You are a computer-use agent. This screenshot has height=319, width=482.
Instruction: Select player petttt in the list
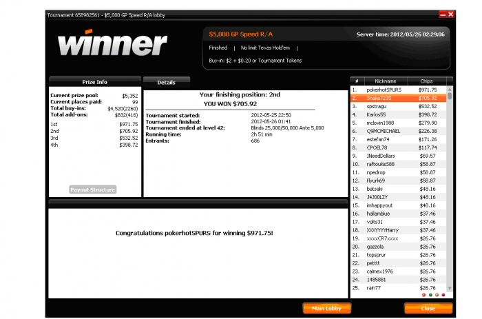[x=399, y=263]
